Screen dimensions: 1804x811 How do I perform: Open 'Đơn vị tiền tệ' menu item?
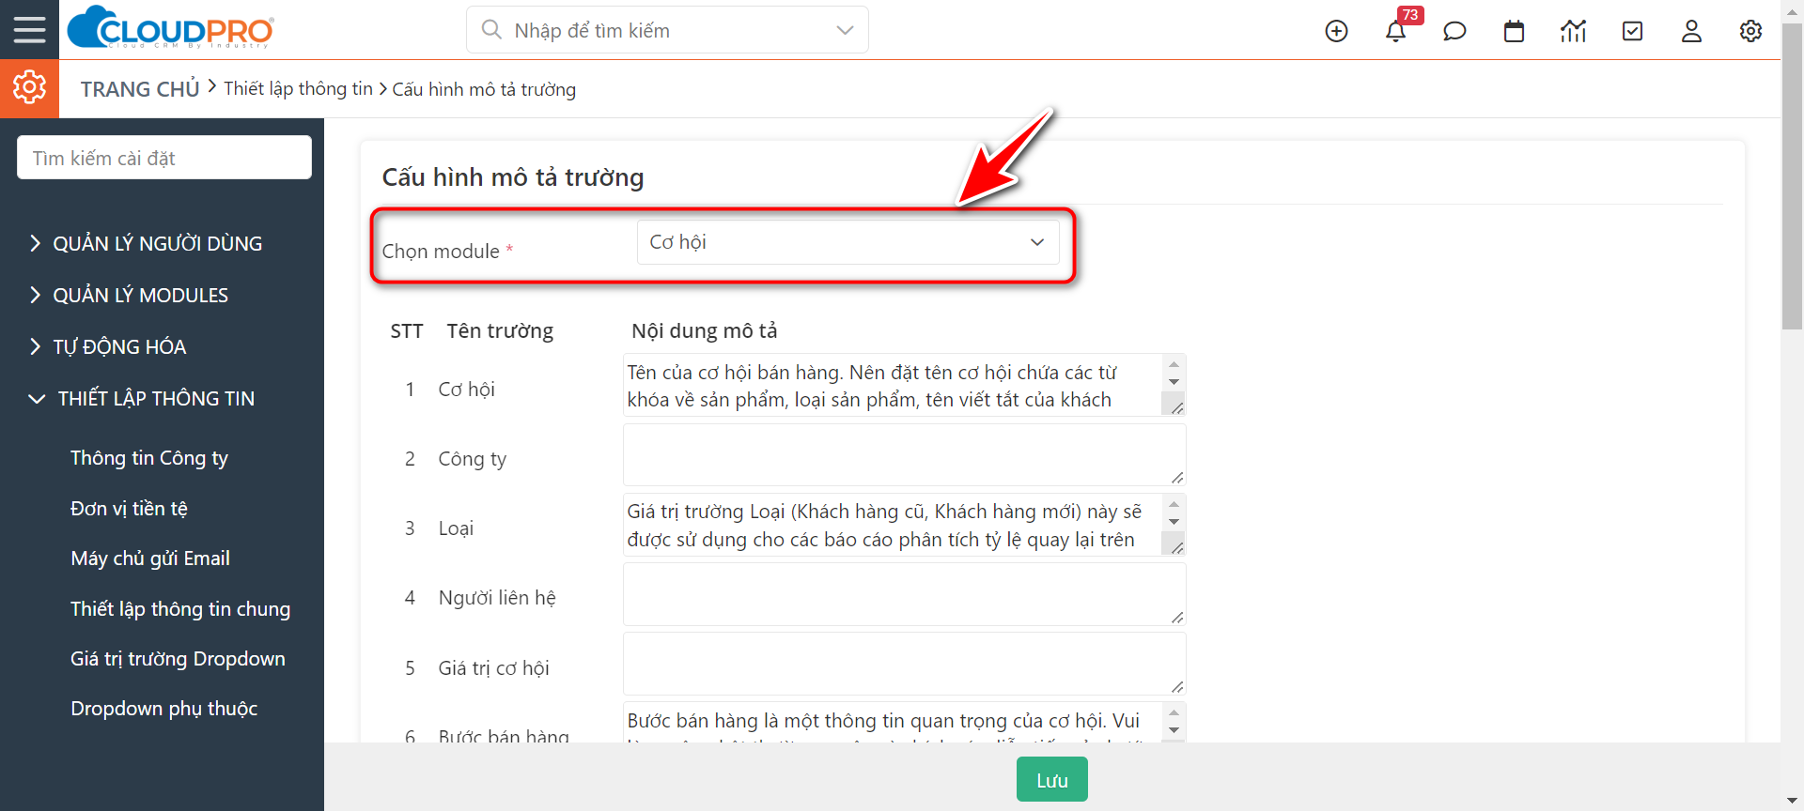point(129,508)
